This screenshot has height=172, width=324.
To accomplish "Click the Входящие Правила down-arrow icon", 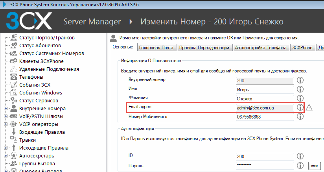I will pyautogui.click(x=14, y=132).
